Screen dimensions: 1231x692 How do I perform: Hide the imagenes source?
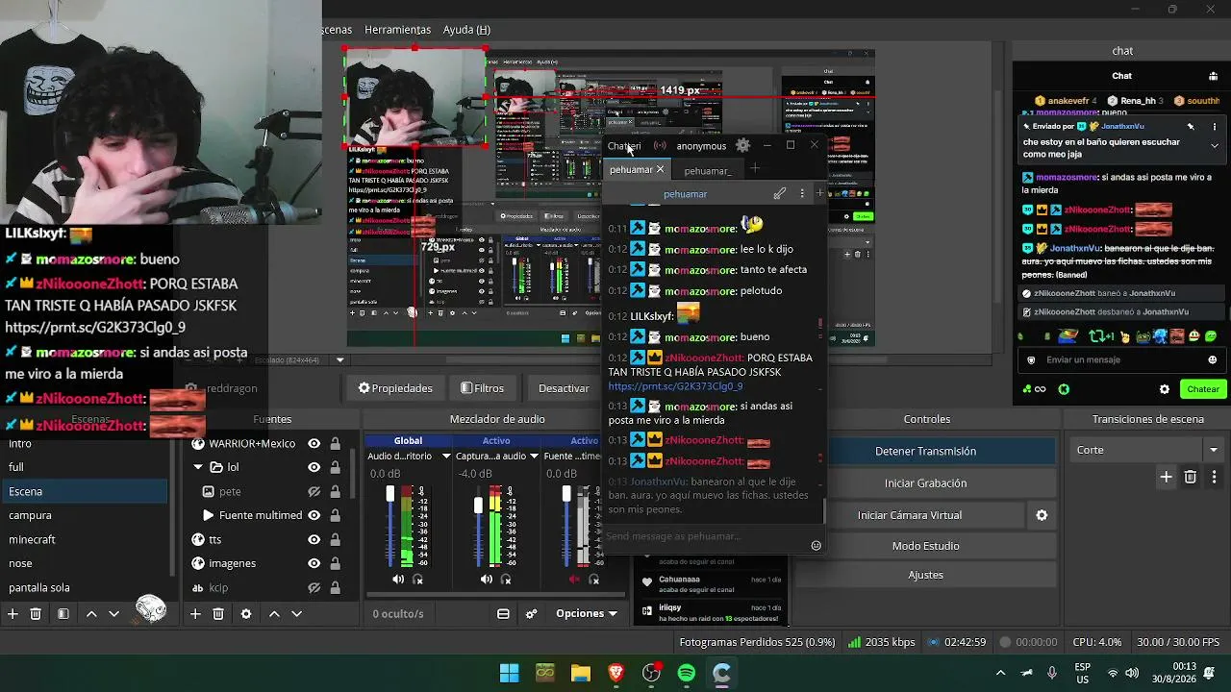(x=314, y=563)
